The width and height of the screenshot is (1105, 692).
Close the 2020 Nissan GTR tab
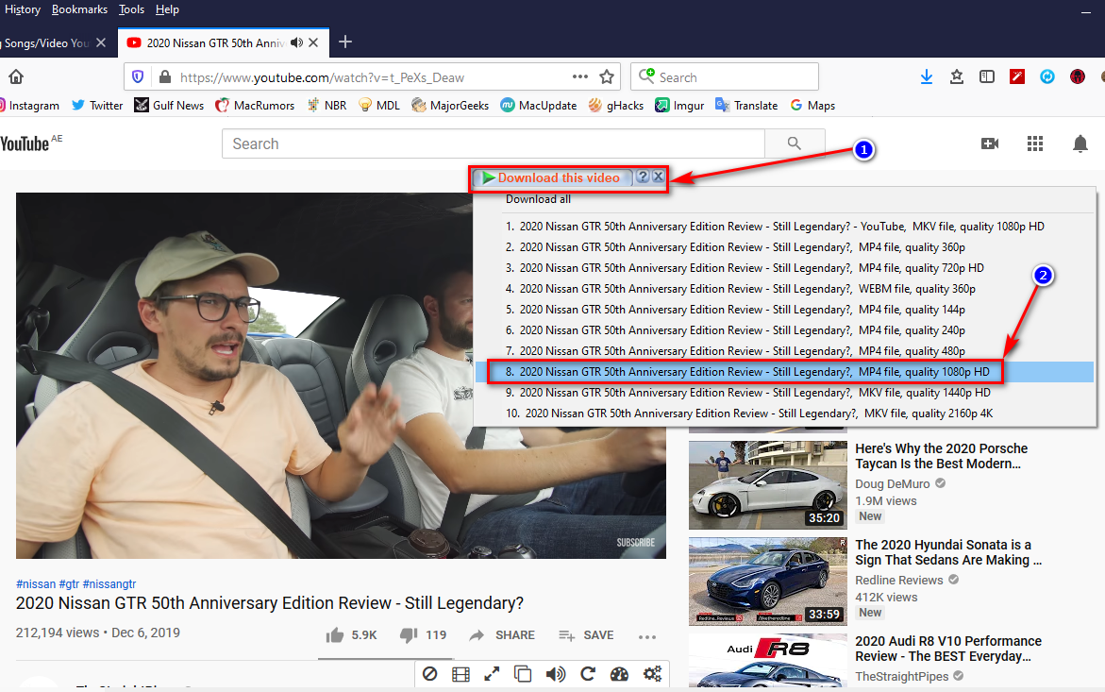pos(313,43)
